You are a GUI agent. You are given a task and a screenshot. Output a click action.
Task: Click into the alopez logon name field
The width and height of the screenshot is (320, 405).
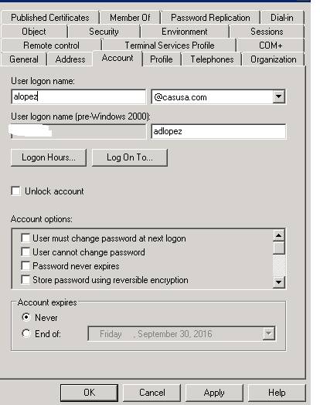click(x=79, y=97)
